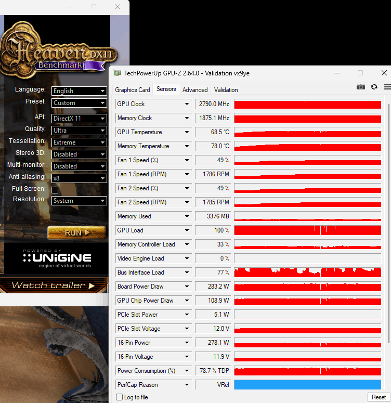Screen dimensions: 391x403
Task: Open the Fan 1 Speed (%) dropdown
Action: click(x=187, y=160)
